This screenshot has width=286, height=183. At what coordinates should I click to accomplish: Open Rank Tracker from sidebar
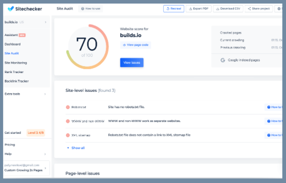point(14,72)
